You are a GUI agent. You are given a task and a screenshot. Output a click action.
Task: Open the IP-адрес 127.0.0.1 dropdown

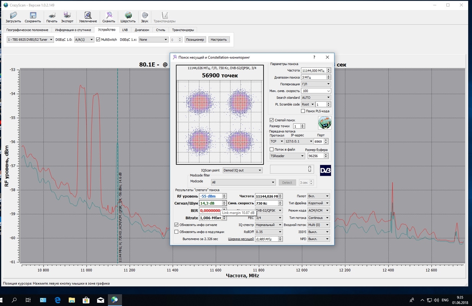tap(299, 142)
